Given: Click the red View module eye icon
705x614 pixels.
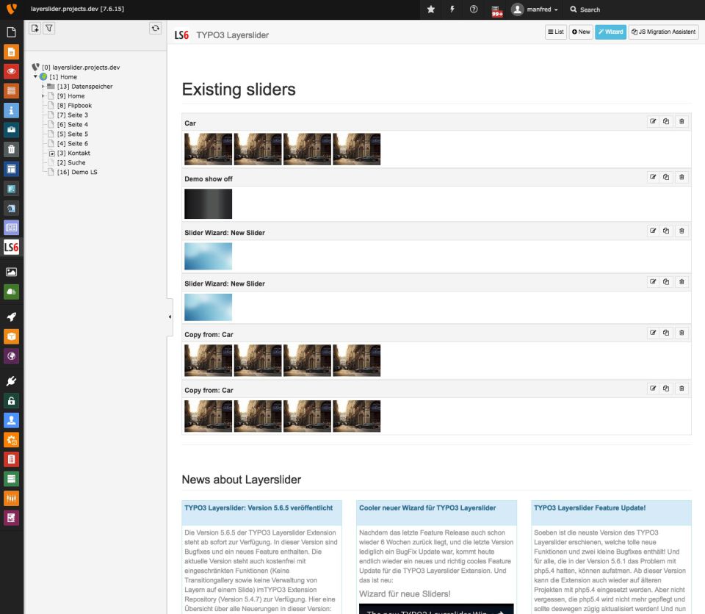Looking at the screenshot, I should pyautogui.click(x=11, y=71).
